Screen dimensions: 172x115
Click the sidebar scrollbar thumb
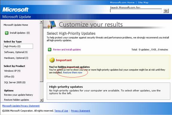(x=41, y=53)
